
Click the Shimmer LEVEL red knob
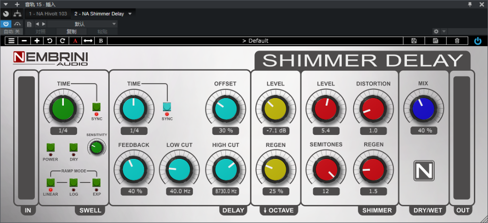tap(326, 109)
